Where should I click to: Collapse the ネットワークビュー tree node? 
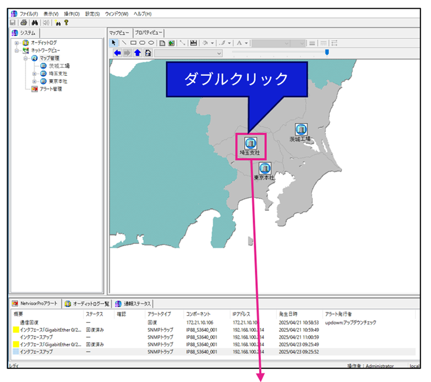17,50
